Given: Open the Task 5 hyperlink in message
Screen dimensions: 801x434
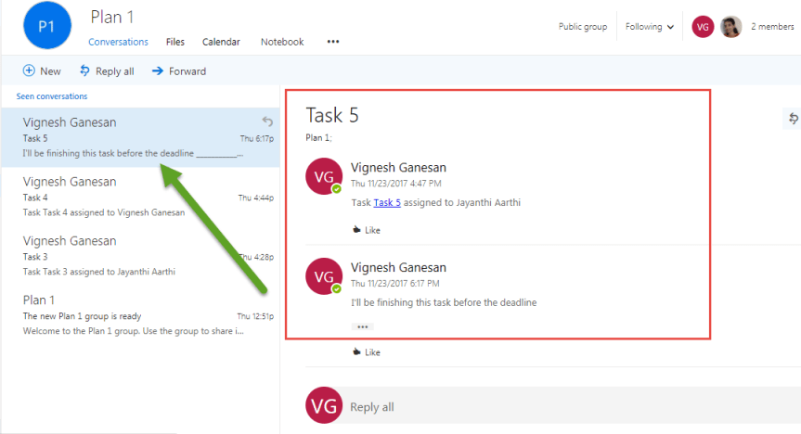Looking at the screenshot, I should coord(387,202).
